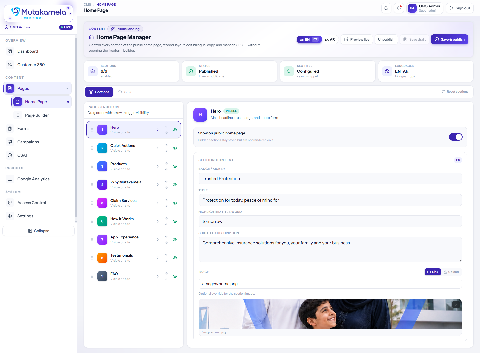Image resolution: width=480 pixels, height=353 pixels.
Task: Select Upload image mode
Action: 451,272
